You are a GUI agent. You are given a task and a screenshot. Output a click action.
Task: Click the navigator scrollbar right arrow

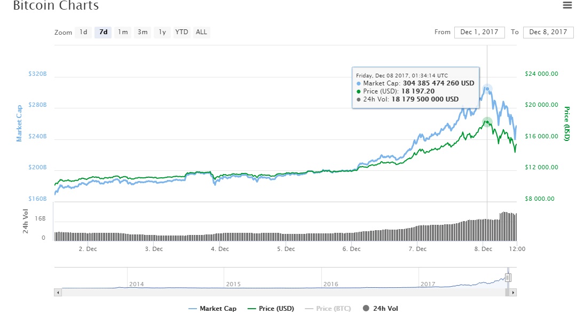tap(513, 293)
